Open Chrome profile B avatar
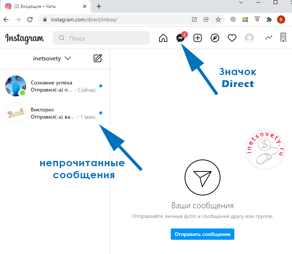Viewport: 292px width, 254px height. coord(281,20)
